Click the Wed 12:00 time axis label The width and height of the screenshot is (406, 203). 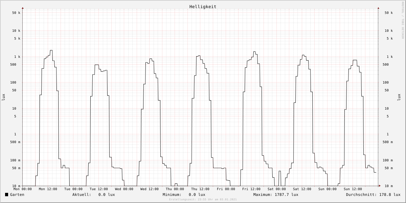click(150, 189)
